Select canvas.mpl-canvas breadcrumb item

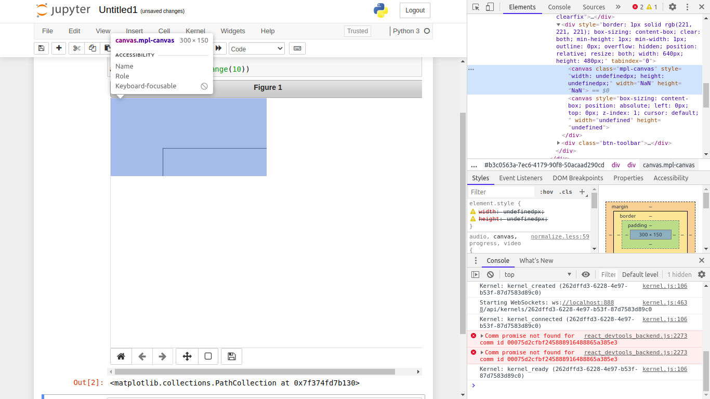(668, 165)
